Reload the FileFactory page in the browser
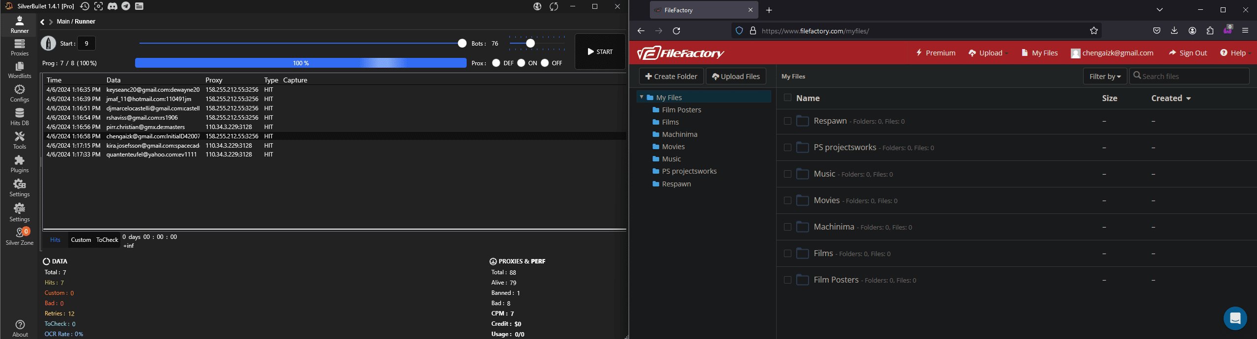Viewport: 1257px width, 339px height. pos(676,31)
